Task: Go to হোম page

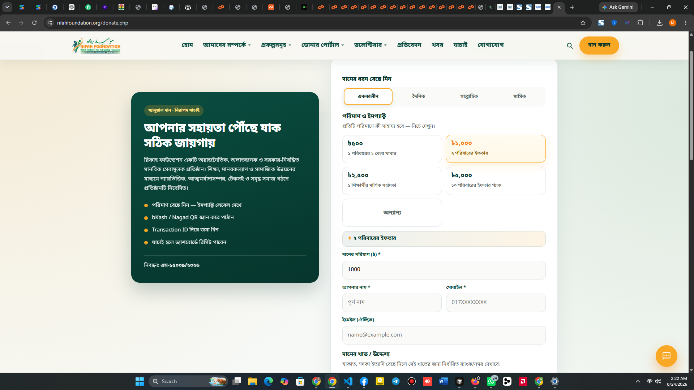Action: (187, 45)
